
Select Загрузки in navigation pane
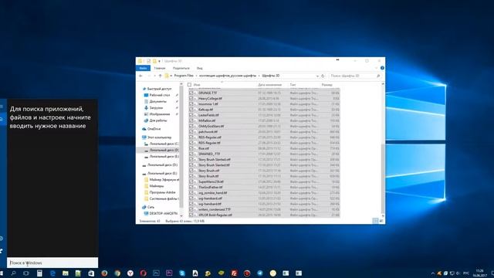156,108
